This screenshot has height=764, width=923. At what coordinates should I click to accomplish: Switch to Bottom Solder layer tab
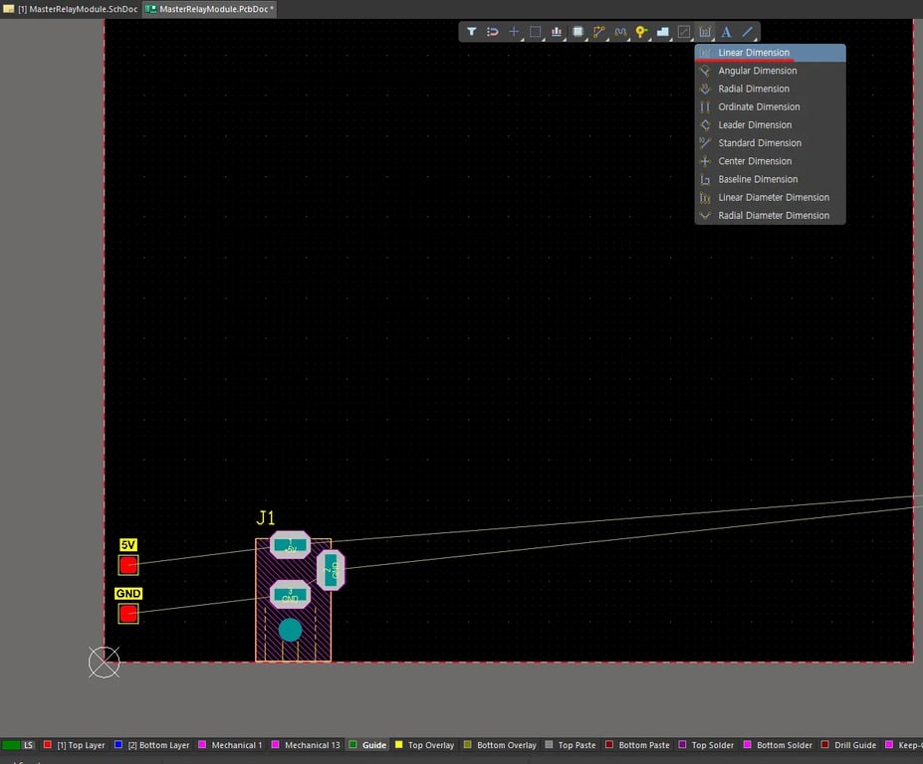pos(779,745)
